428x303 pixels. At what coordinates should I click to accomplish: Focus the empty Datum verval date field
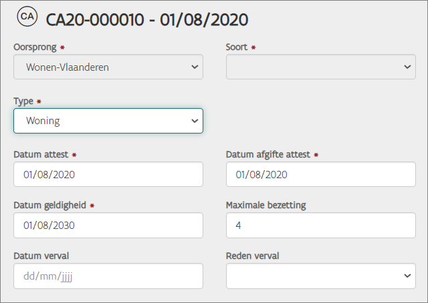pos(108,276)
